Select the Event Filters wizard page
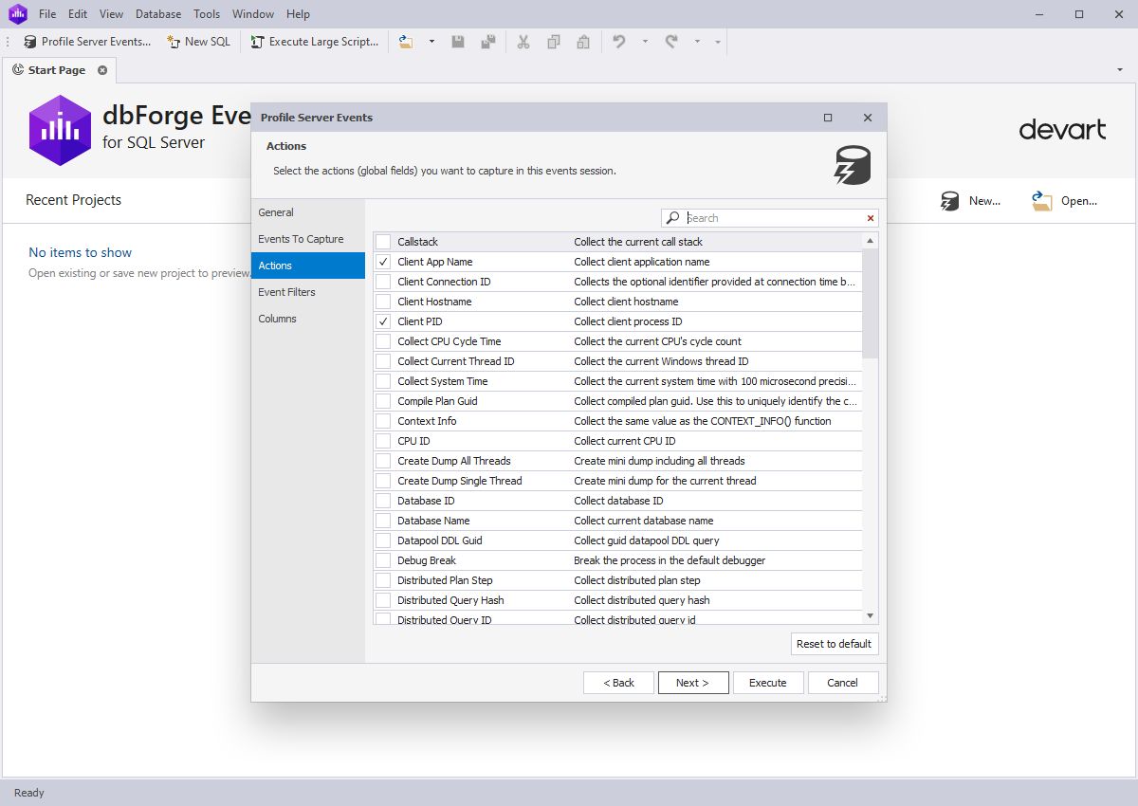Viewport: 1138px width, 806px height. coord(286,292)
